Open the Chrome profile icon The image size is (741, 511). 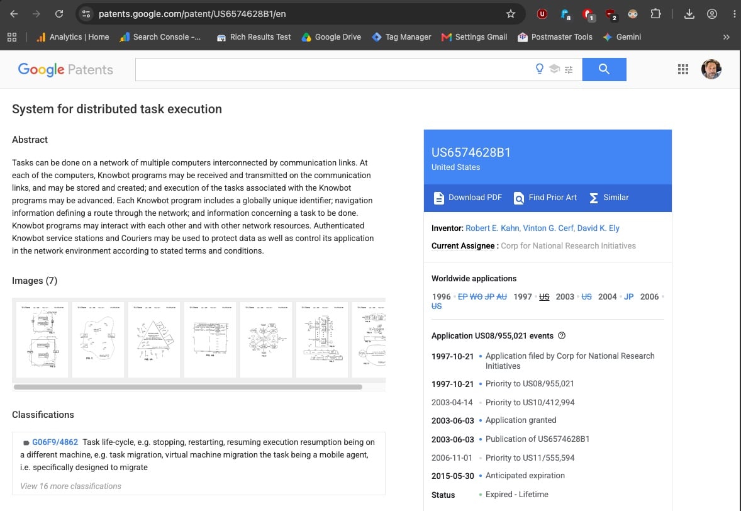(711, 14)
